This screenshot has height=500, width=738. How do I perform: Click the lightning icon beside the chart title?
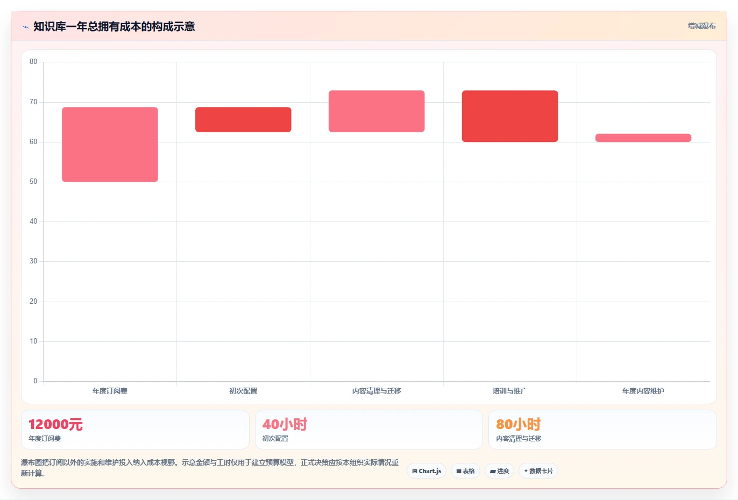tap(25, 27)
